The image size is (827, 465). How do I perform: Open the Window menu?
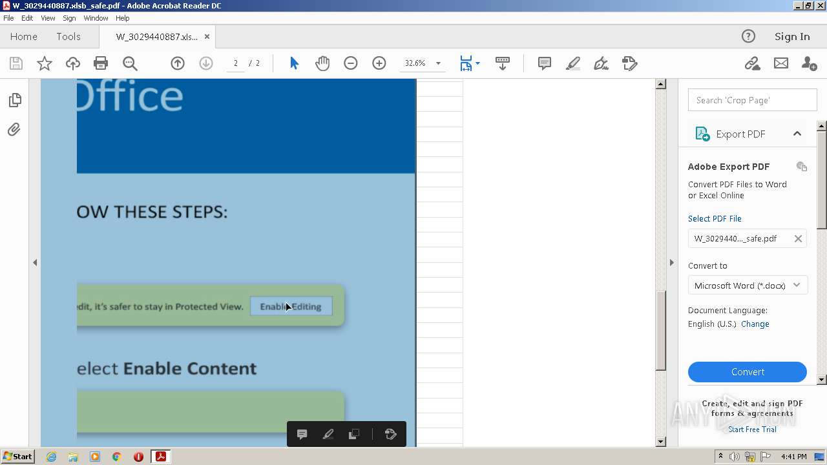coord(96,18)
